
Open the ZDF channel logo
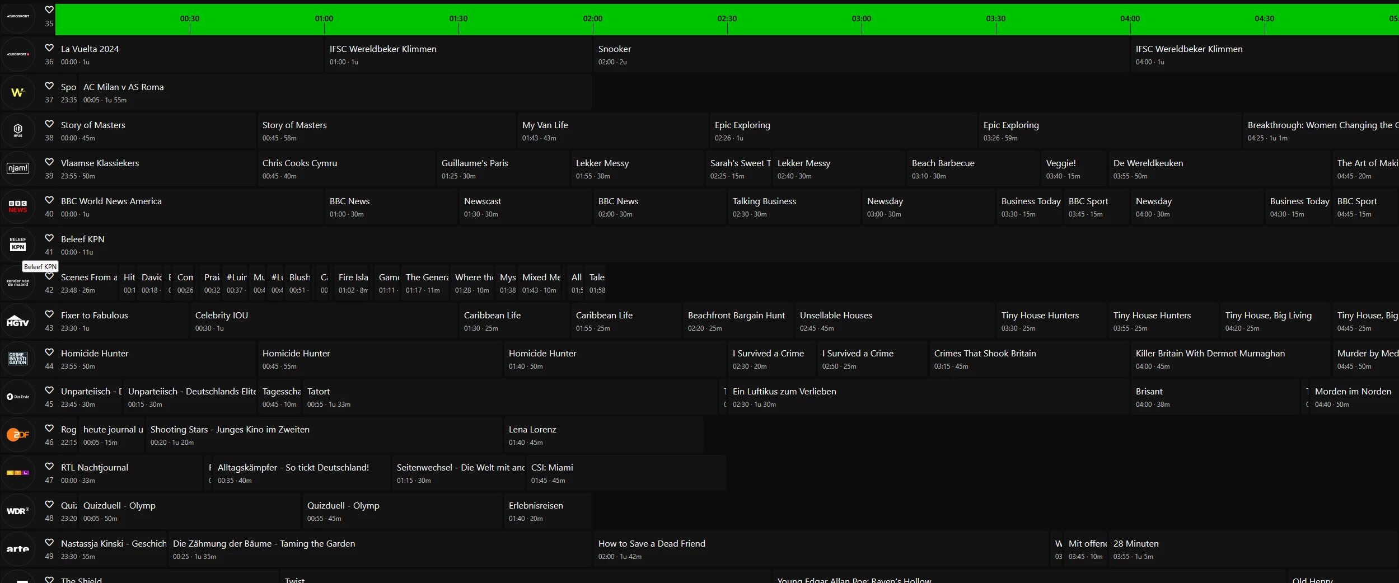point(18,435)
